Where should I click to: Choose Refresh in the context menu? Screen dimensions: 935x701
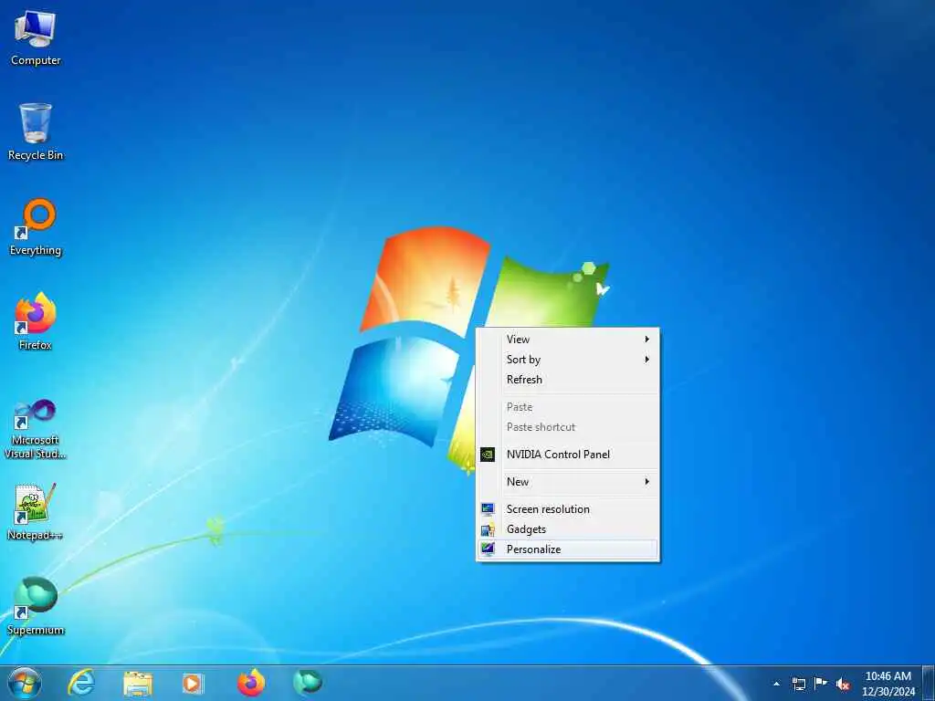click(x=568, y=380)
